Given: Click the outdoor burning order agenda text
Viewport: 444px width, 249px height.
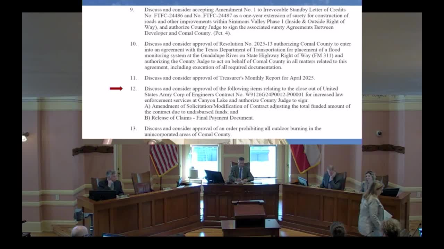Looking at the screenshot, I should pyautogui.click(x=233, y=131).
